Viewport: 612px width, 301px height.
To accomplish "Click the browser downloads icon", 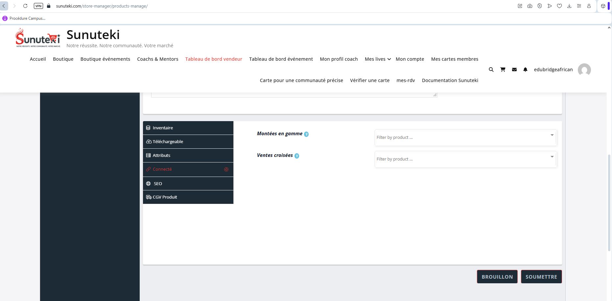I will click(x=569, y=6).
